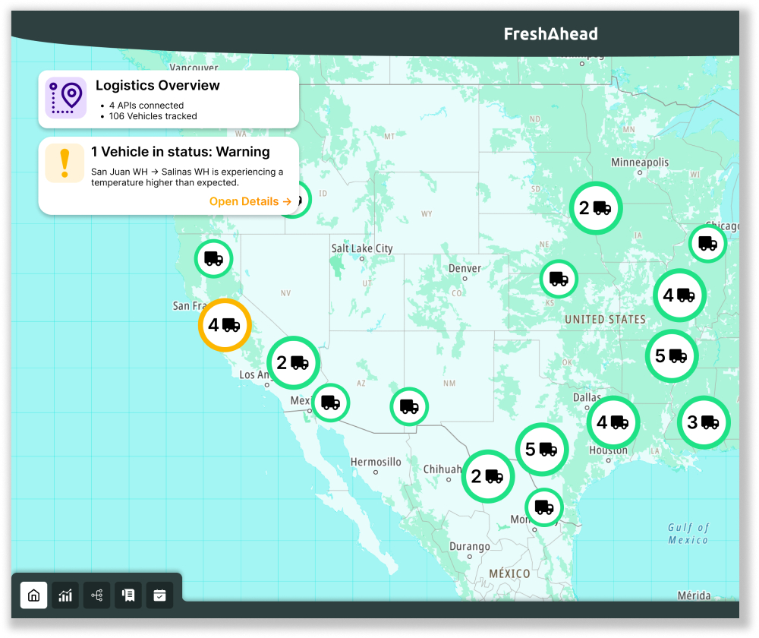Image resolution: width=759 pixels, height=638 pixels.
Task: Select the 5-truck cluster west of Dallas
Action: (542, 450)
